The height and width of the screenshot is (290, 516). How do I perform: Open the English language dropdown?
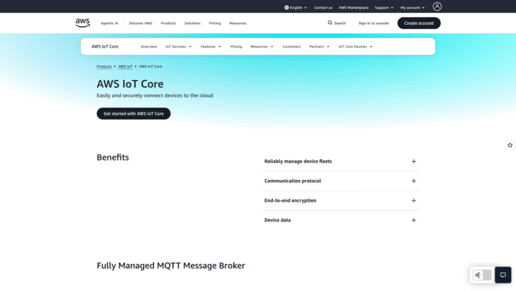296,7
